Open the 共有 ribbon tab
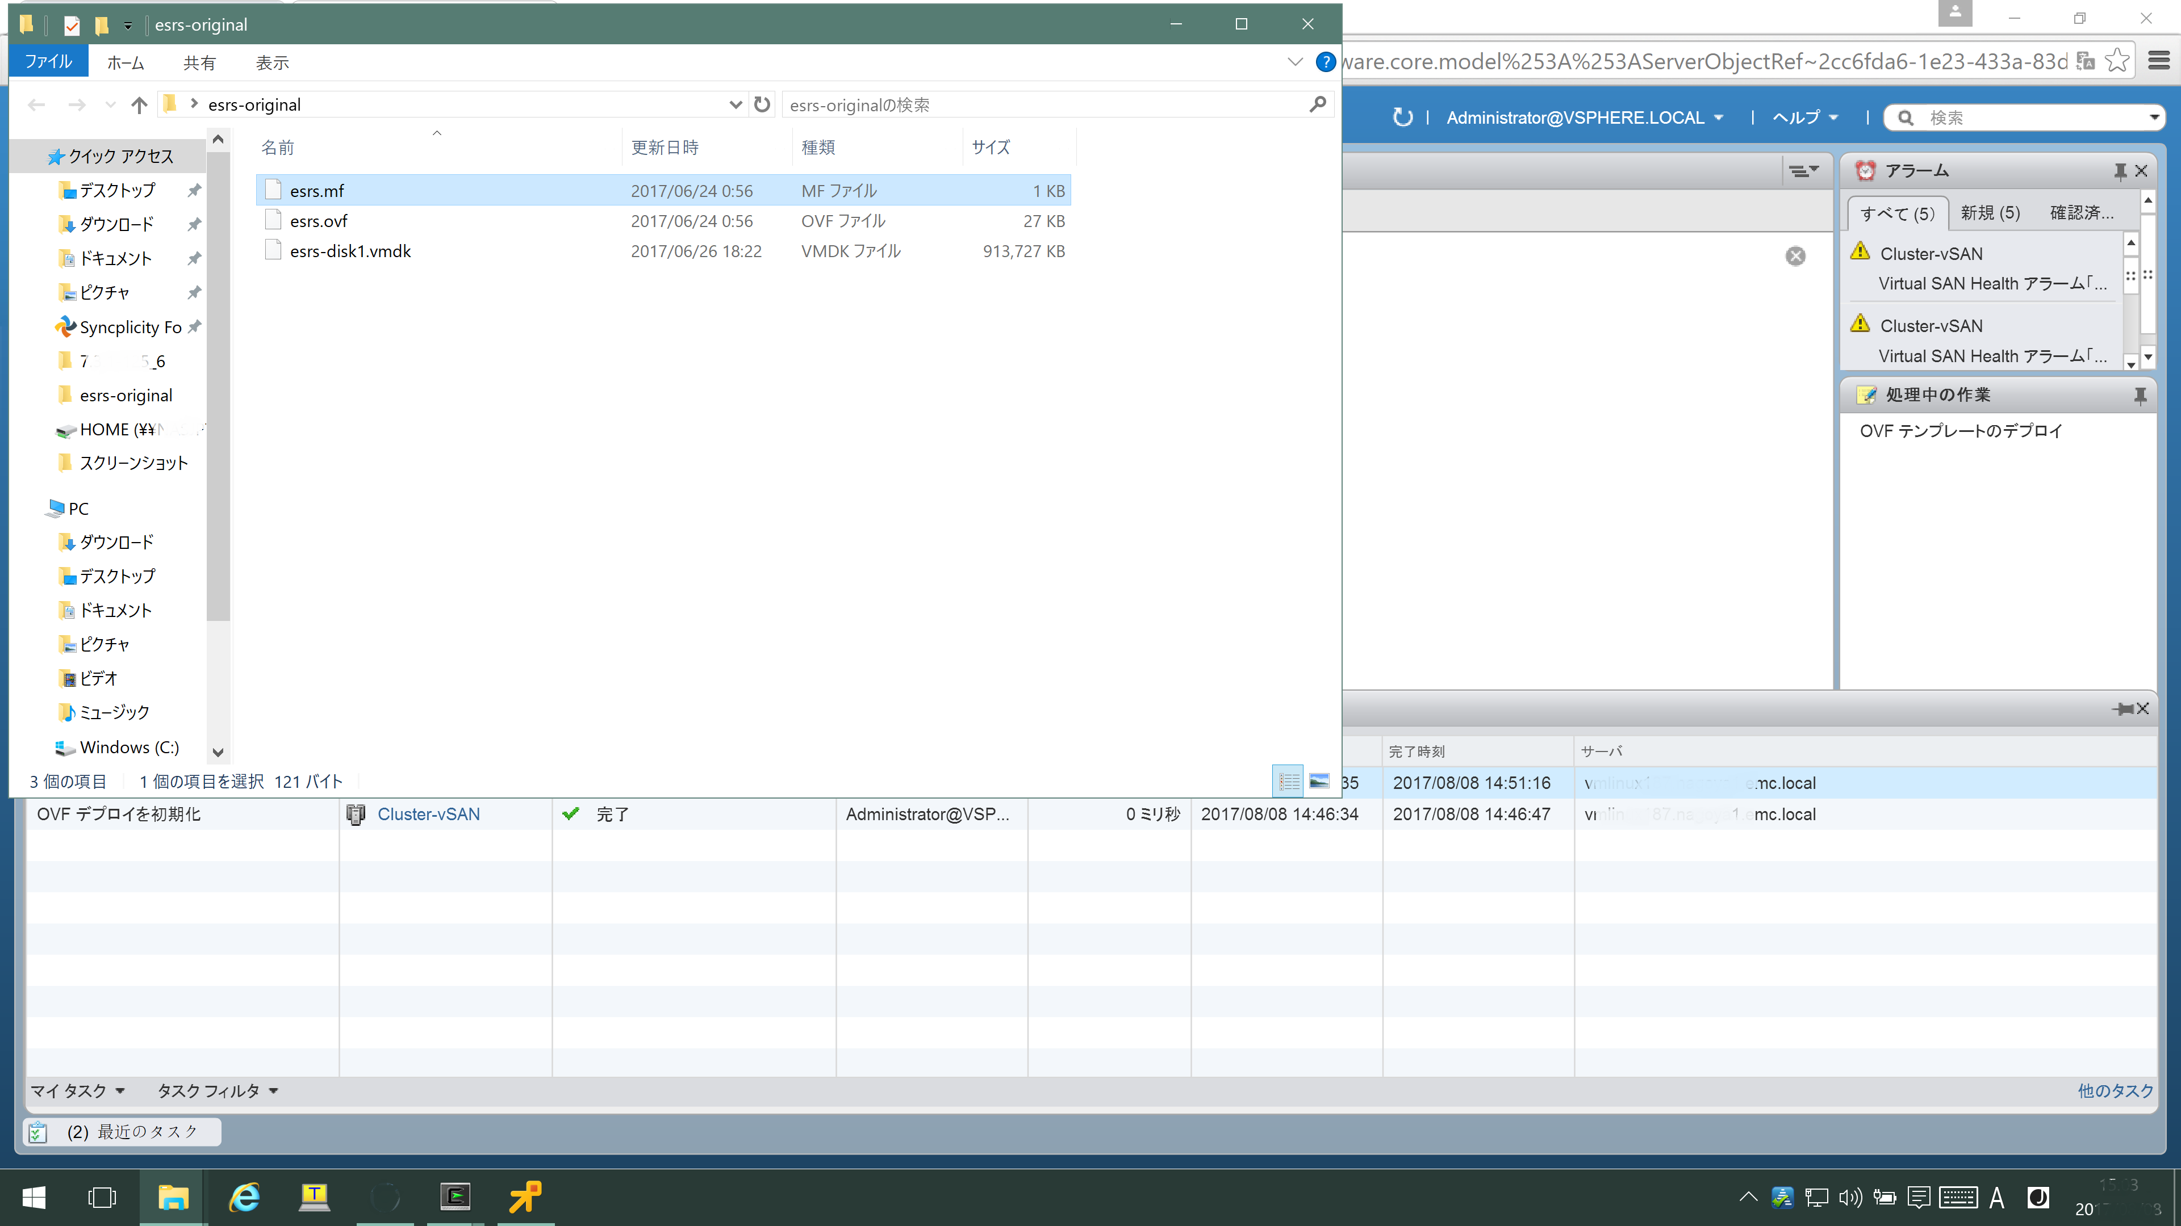The height and width of the screenshot is (1226, 2181). point(199,62)
